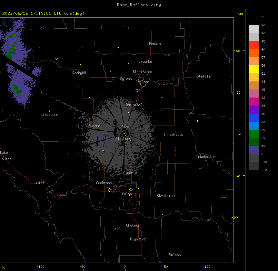
Task: Click the Drumheller label
Action: pos(206,157)
